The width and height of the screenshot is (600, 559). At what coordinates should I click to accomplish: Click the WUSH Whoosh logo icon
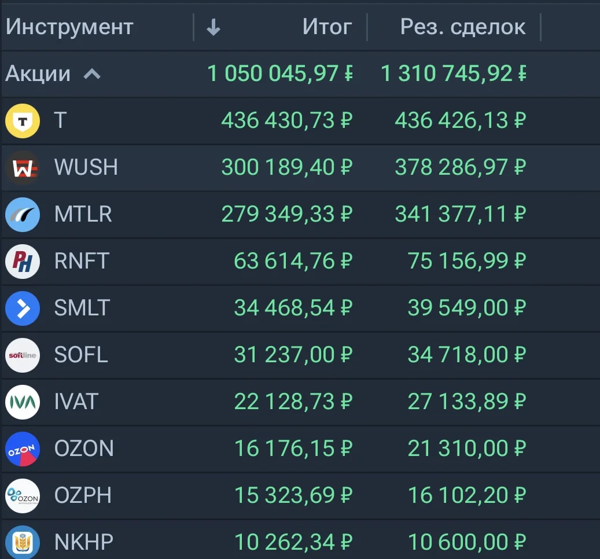click(23, 168)
